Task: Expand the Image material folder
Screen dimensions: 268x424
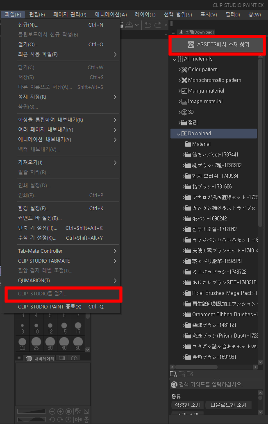Action: point(179,102)
